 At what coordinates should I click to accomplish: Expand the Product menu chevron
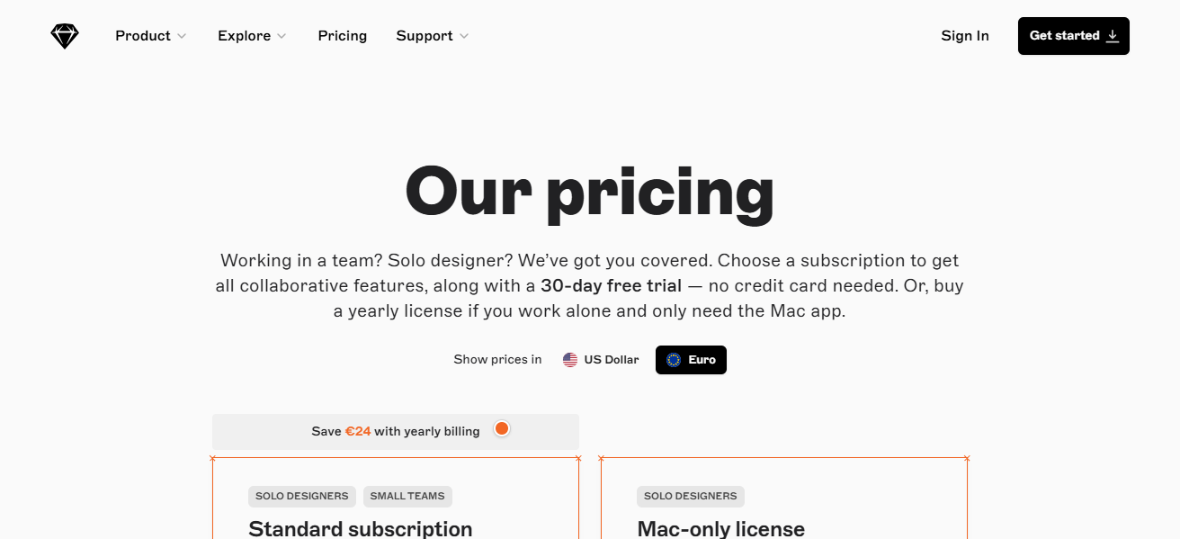click(182, 36)
